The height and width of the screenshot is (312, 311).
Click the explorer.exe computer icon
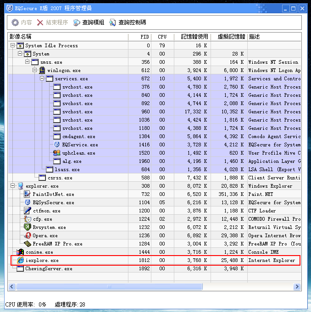[21, 186]
